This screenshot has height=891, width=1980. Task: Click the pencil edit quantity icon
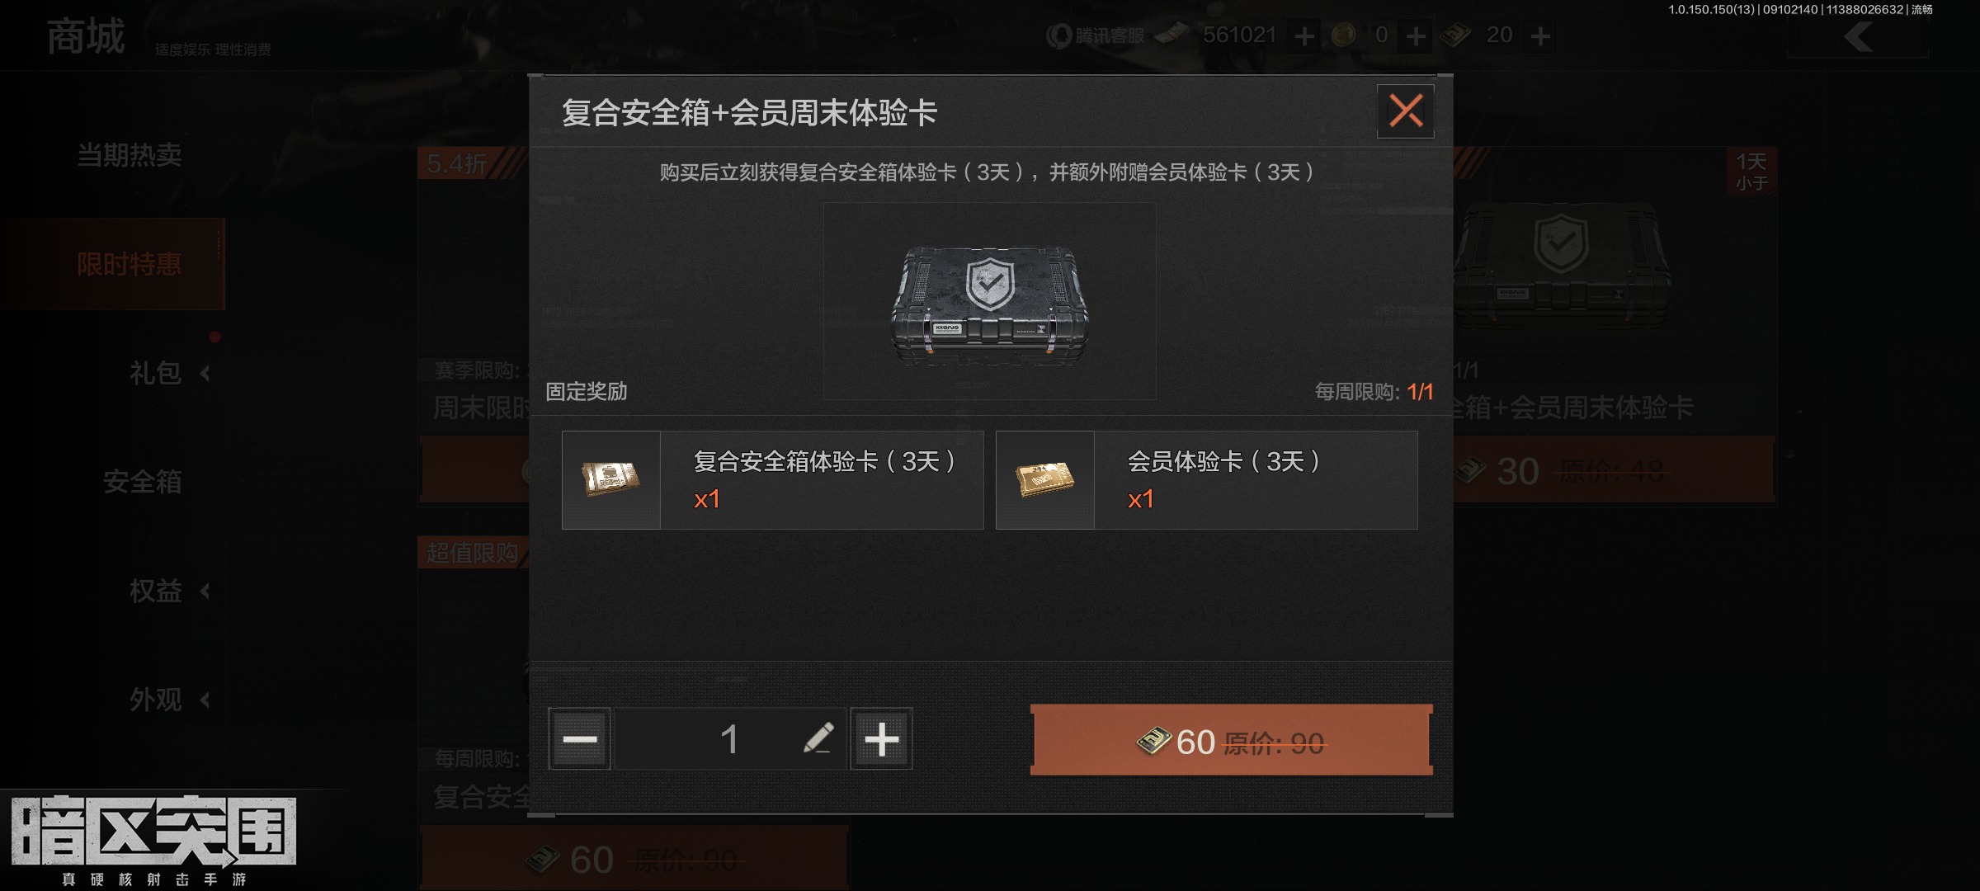(x=818, y=738)
